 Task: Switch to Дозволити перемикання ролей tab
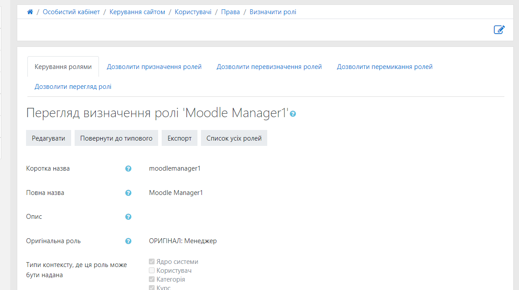click(385, 67)
